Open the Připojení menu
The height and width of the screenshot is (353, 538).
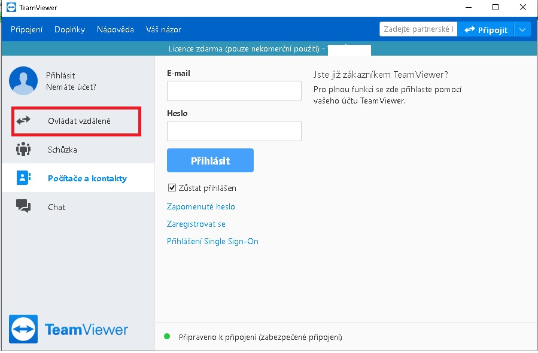point(26,29)
